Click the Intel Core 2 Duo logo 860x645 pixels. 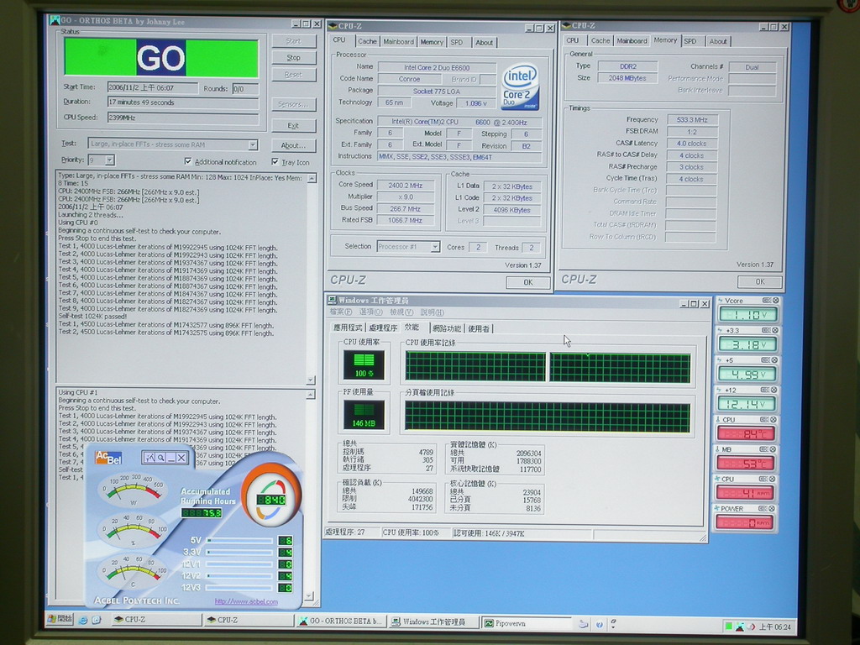(x=521, y=87)
